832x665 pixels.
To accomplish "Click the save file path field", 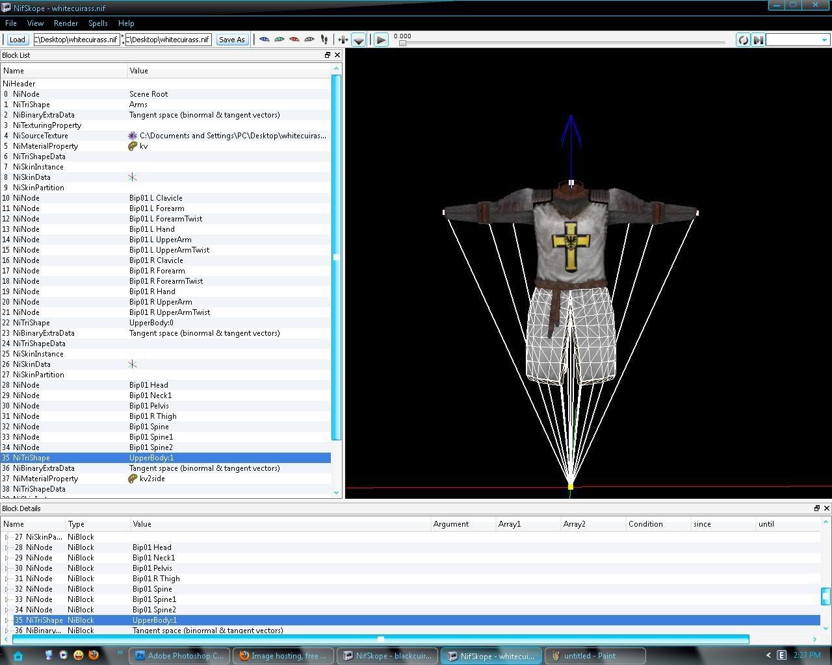I will point(168,40).
